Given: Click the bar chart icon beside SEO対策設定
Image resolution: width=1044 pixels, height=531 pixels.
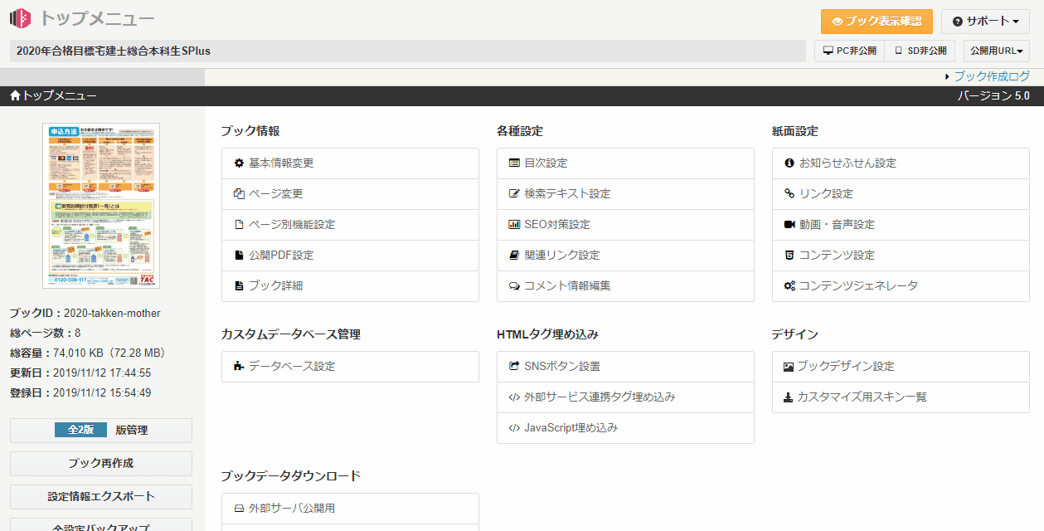Looking at the screenshot, I should click(x=514, y=225).
